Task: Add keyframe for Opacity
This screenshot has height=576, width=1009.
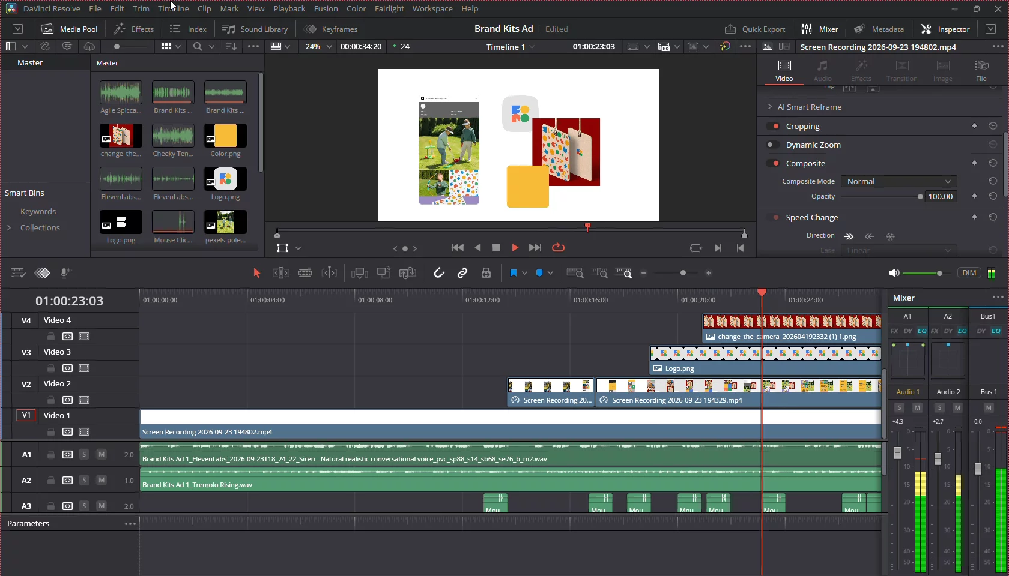Action: (974, 196)
